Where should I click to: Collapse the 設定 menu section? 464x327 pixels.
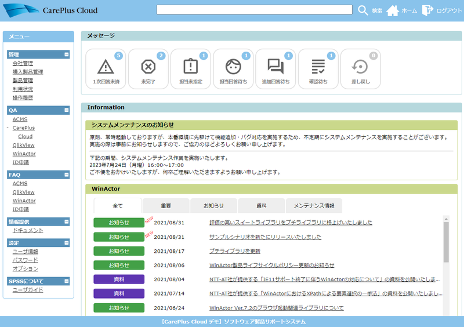click(67, 243)
